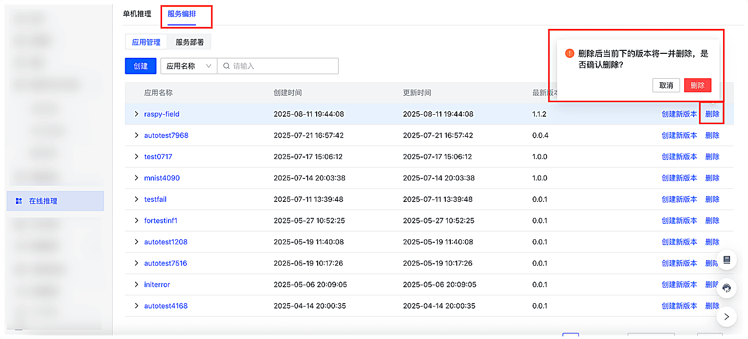Click 删除 for raspy-field

coord(712,114)
